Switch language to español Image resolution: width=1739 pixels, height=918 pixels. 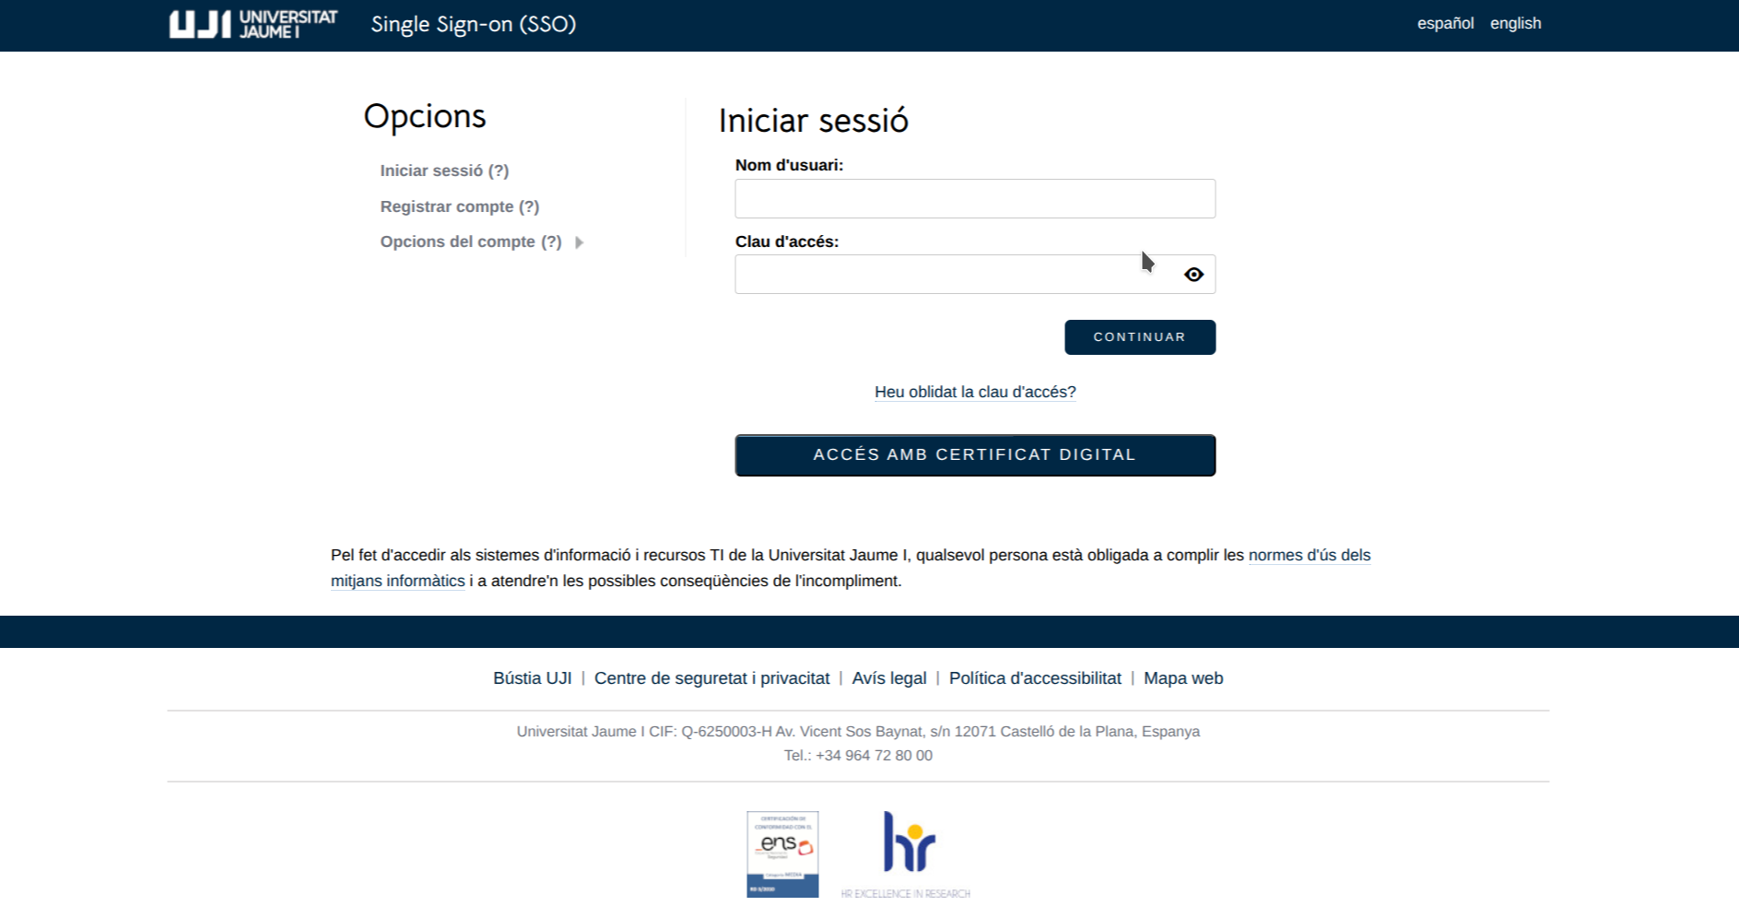coord(1445,24)
